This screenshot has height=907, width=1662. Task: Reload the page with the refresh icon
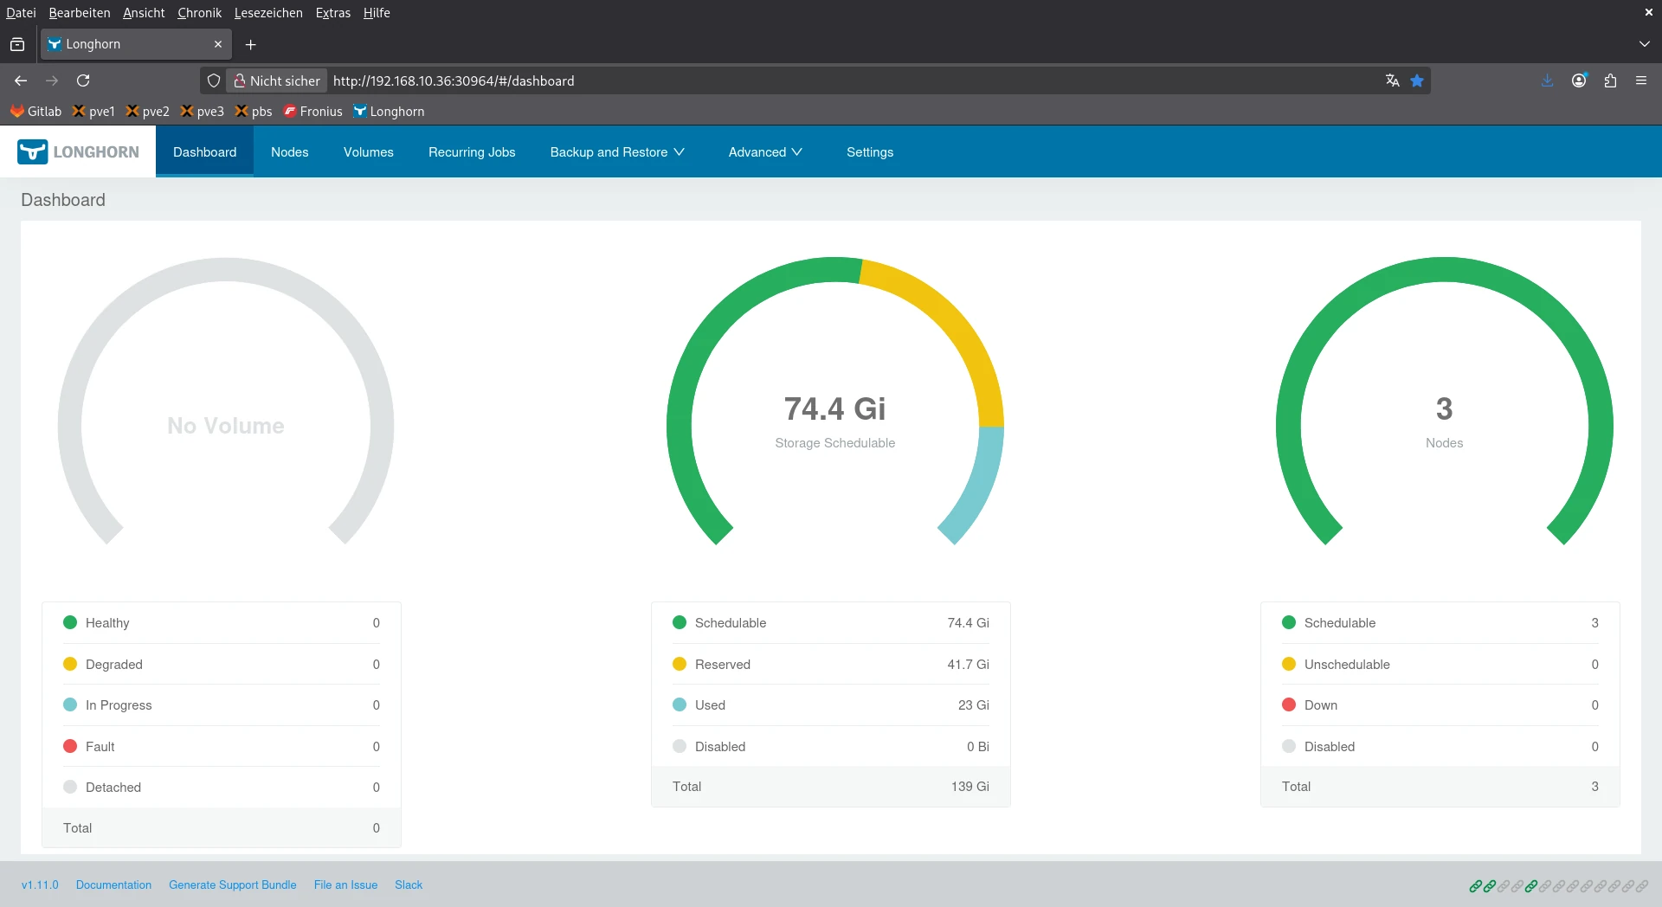coord(83,80)
